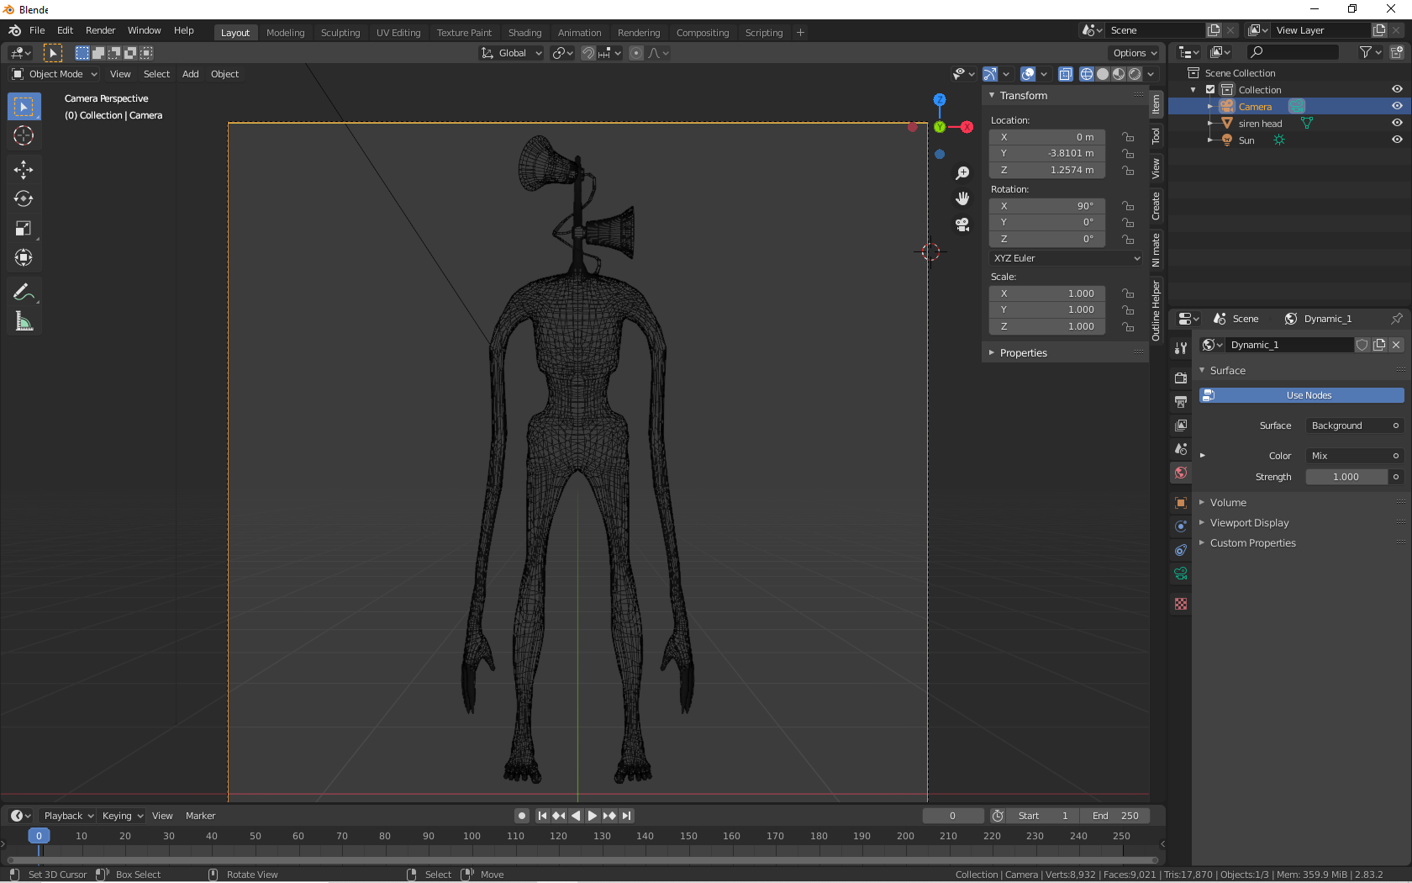The image size is (1412, 883).
Task: Open the Render properties tab
Action: pos(1180,378)
